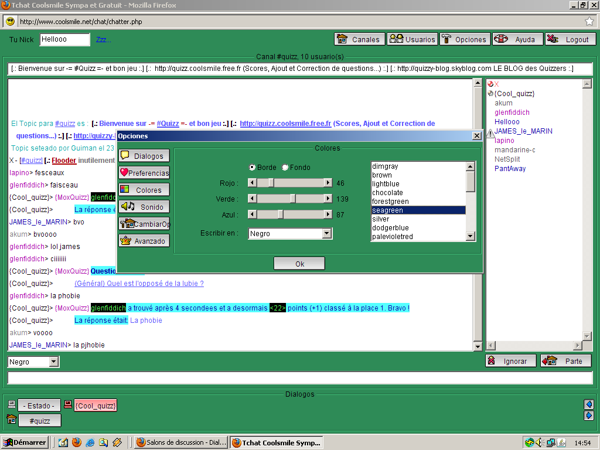Decrease Azul value with its left arrow

tap(252, 214)
